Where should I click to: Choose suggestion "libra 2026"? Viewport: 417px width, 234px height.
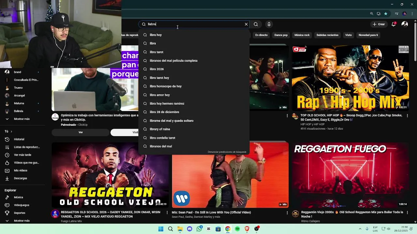click(194, 69)
